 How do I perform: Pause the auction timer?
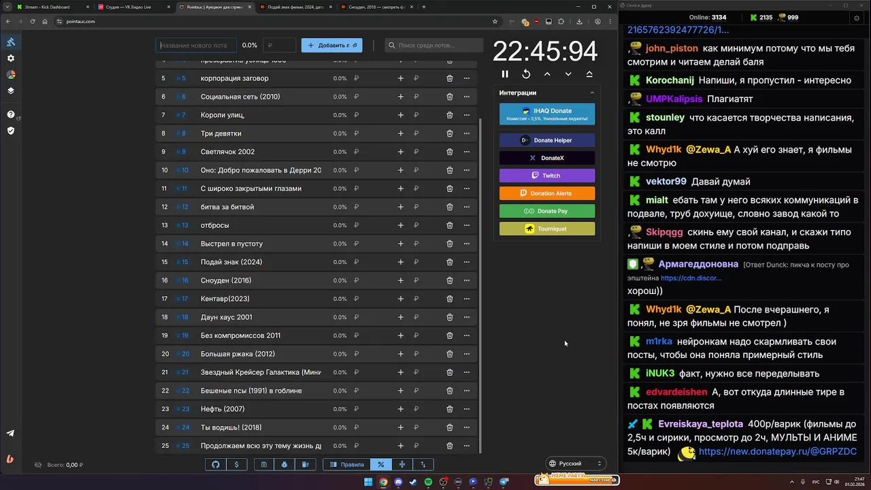tap(505, 74)
